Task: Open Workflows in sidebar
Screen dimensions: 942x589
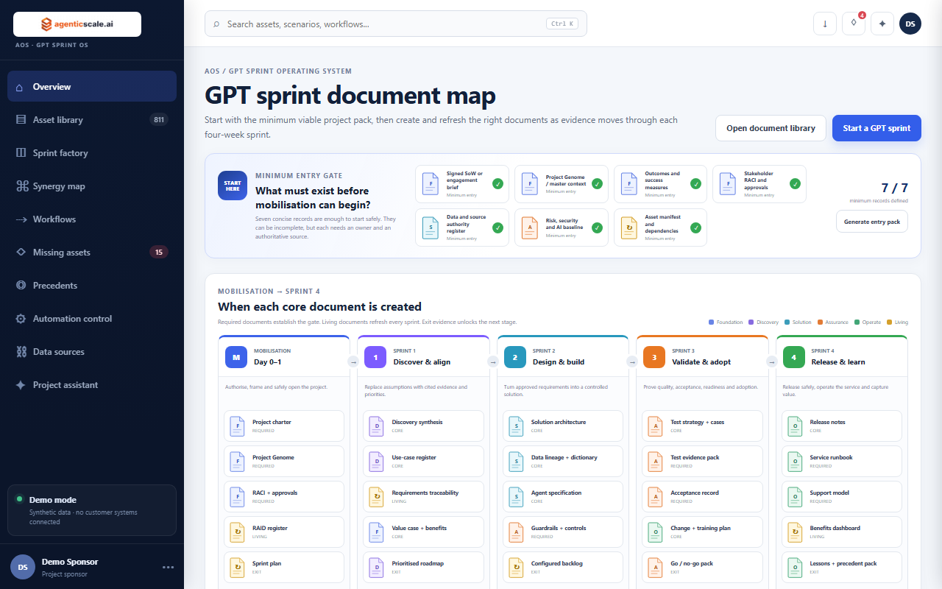Action: [x=92, y=219]
